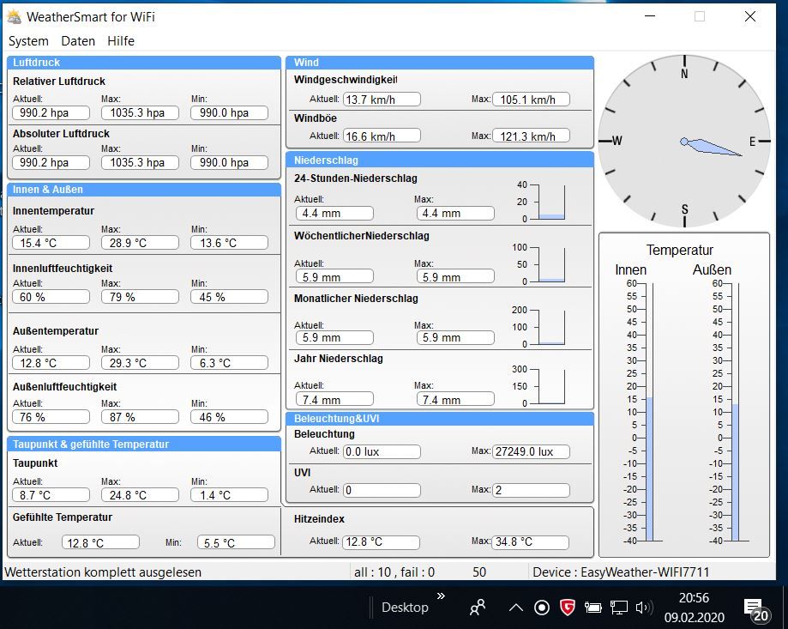Click the Desktop toolbar label in taskbar
The width and height of the screenshot is (788, 629).
click(405, 608)
